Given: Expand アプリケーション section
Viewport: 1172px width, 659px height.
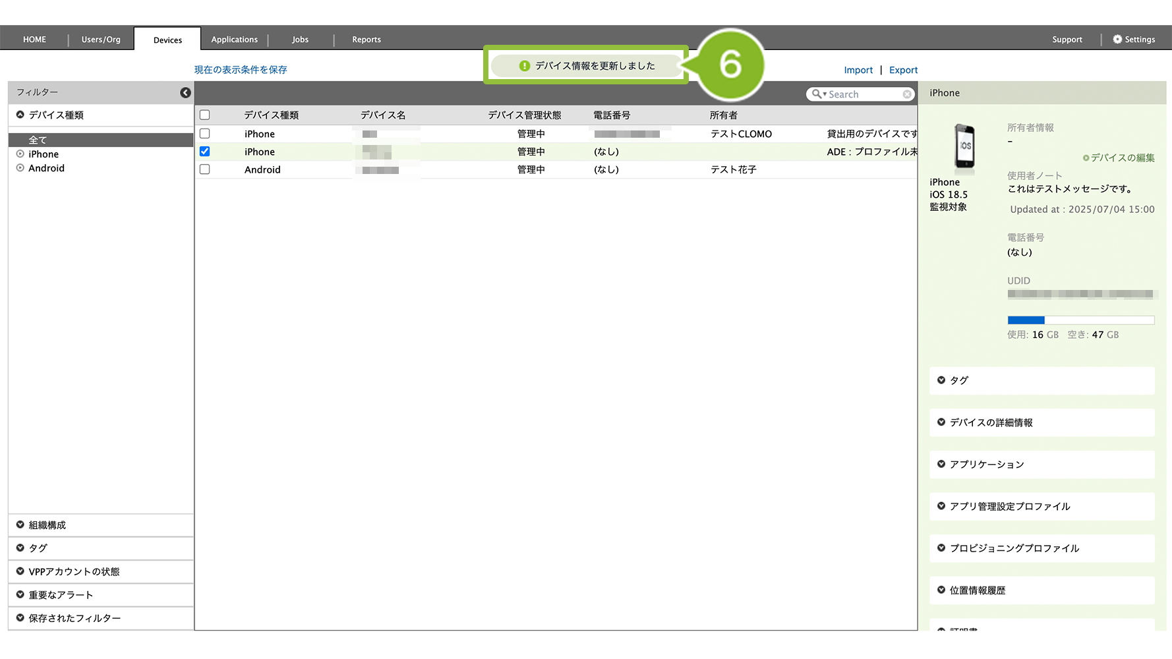Looking at the screenshot, I should [x=1042, y=465].
